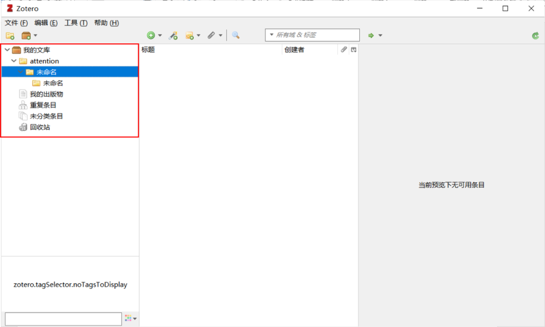The height and width of the screenshot is (327, 545).
Task: Open the 编辑 (E) menu
Action: pos(46,23)
